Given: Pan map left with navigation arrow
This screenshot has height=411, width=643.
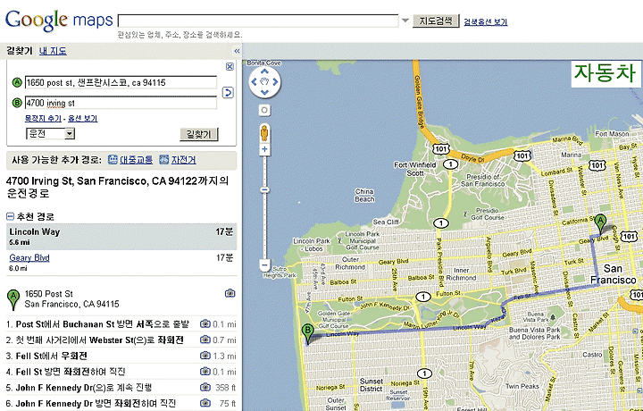Looking at the screenshot, I should (254, 82).
